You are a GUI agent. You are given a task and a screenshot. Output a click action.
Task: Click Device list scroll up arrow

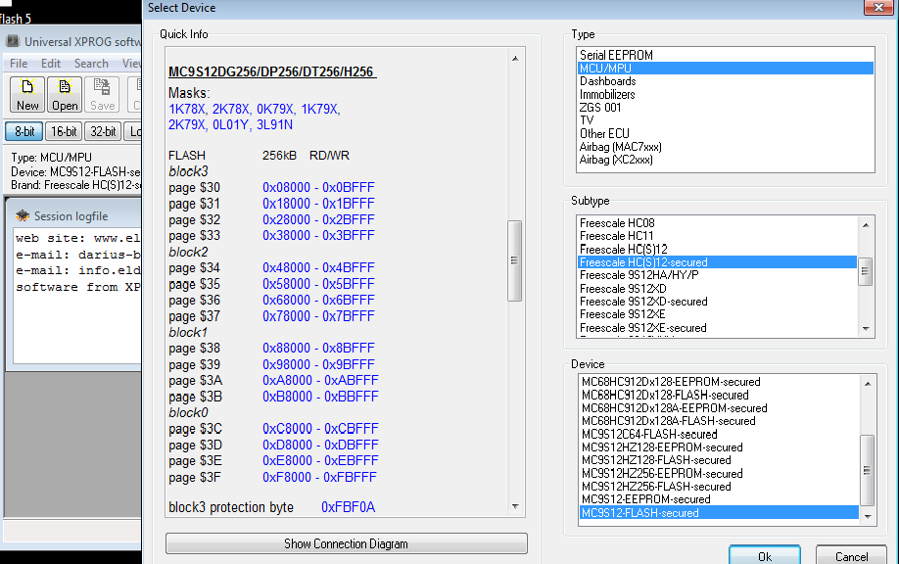coord(868,384)
